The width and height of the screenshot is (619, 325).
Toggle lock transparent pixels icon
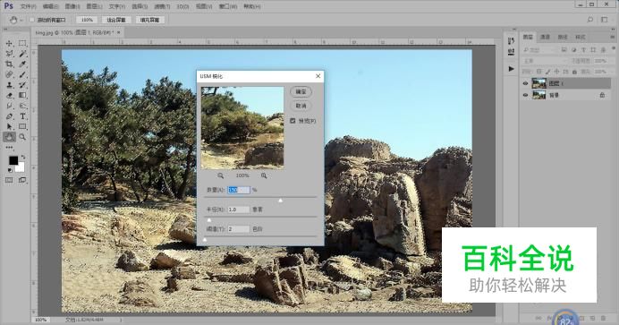538,72
